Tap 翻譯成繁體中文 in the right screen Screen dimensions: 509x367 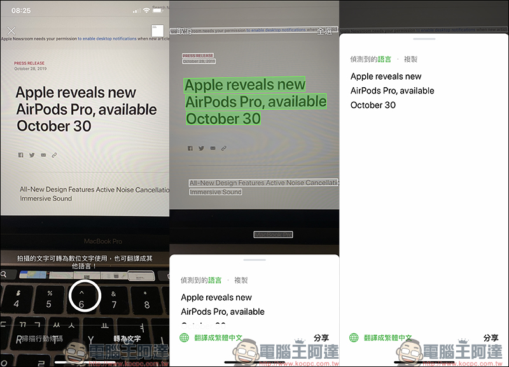pos(388,338)
